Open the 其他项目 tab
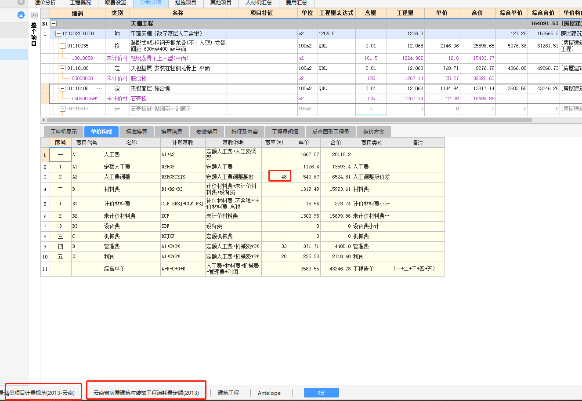Image resolution: width=582 pixels, height=401 pixels. (221, 3)
